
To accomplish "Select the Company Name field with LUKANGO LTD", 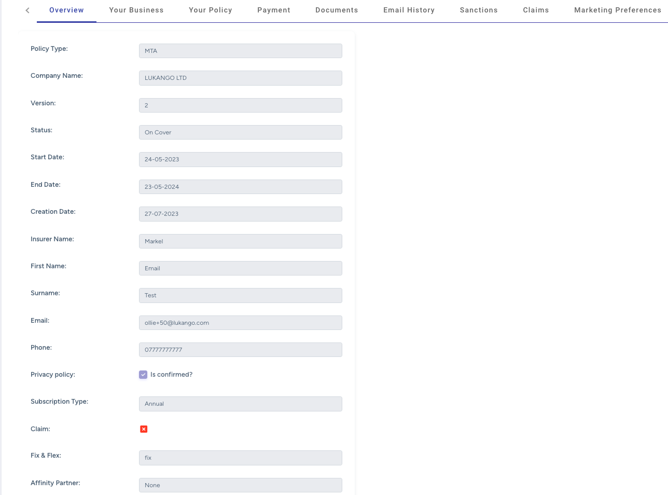I will pyautogui.click(x=240, y=78).
